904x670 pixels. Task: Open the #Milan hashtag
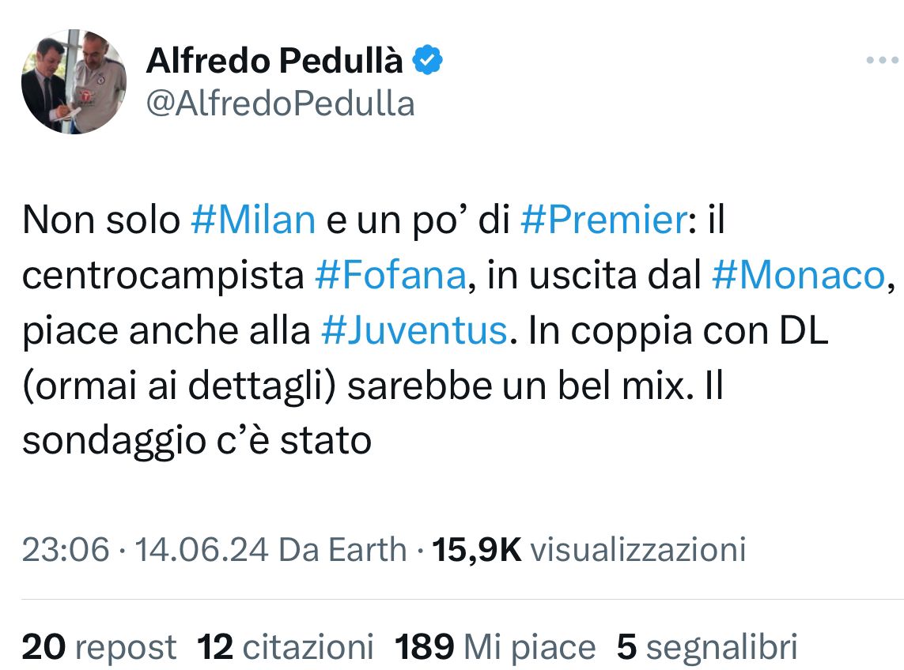253,220
